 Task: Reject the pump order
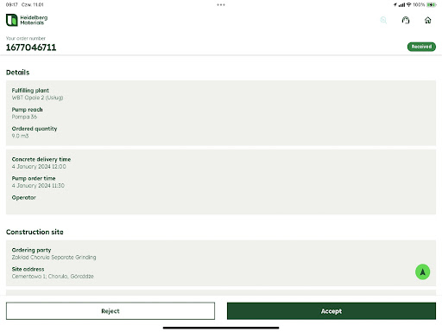tap(110, 311)
